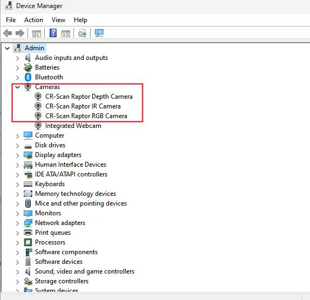Click the blue Help question mark icon

(x=53, y=33)
